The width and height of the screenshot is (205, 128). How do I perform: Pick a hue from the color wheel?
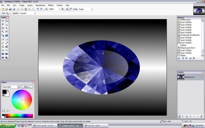pyautogui.click(x=22, y=100)
